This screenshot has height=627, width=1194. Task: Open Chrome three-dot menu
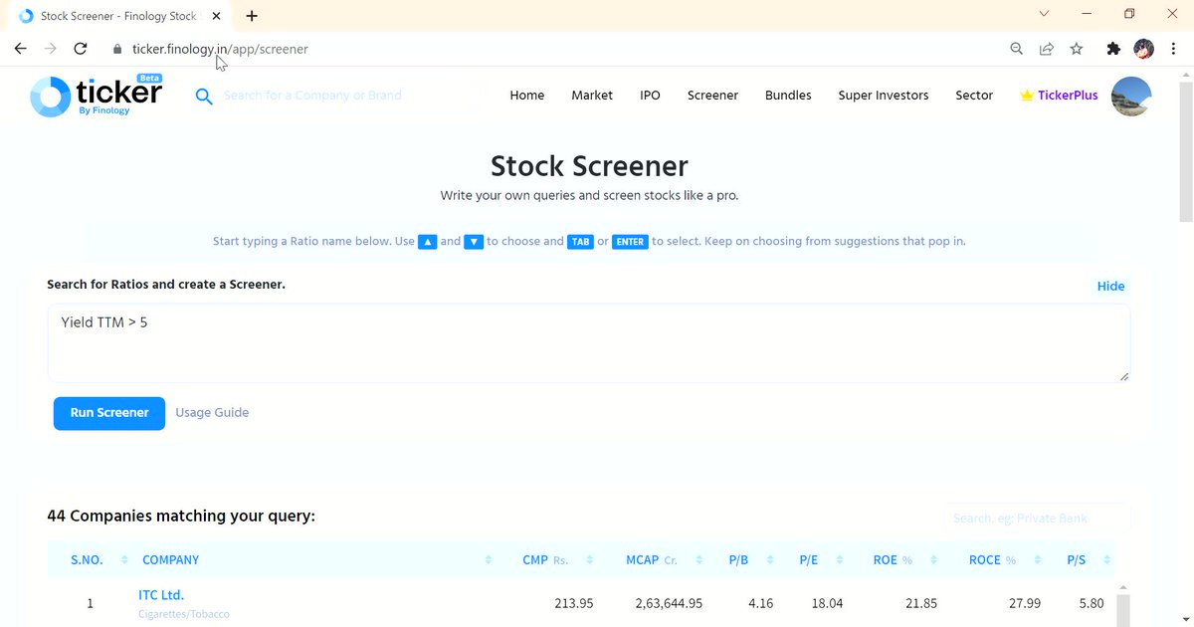1174,49
